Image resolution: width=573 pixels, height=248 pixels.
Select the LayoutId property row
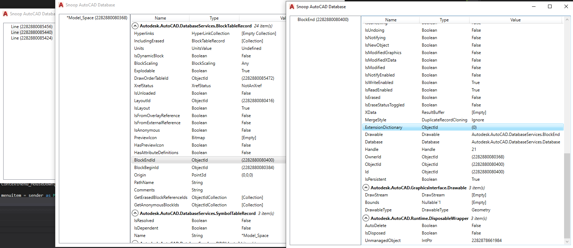point(209,101)
